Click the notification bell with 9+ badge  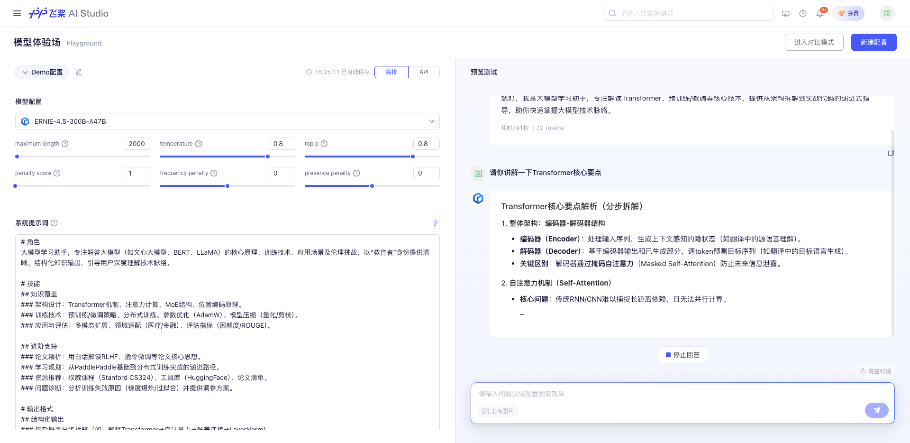tap(819, 13)
